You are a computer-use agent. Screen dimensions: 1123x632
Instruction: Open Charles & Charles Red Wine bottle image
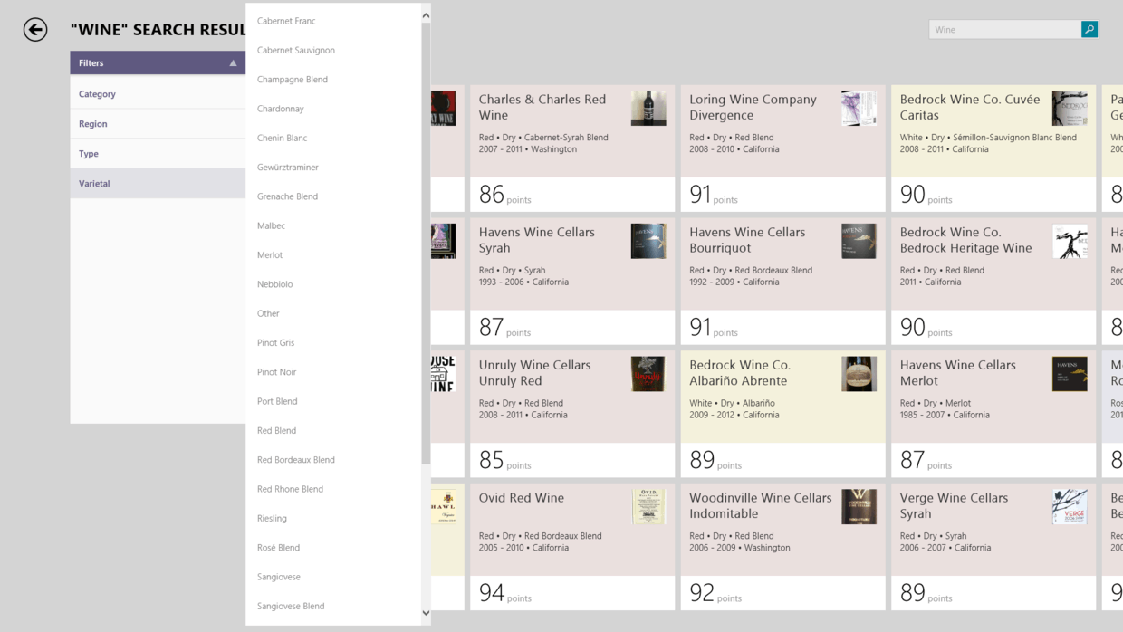[x=648, y=109]
